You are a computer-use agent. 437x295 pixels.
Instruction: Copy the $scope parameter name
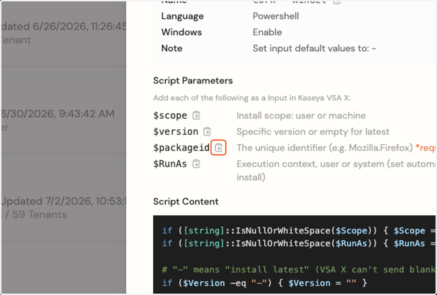pos(197,116)
